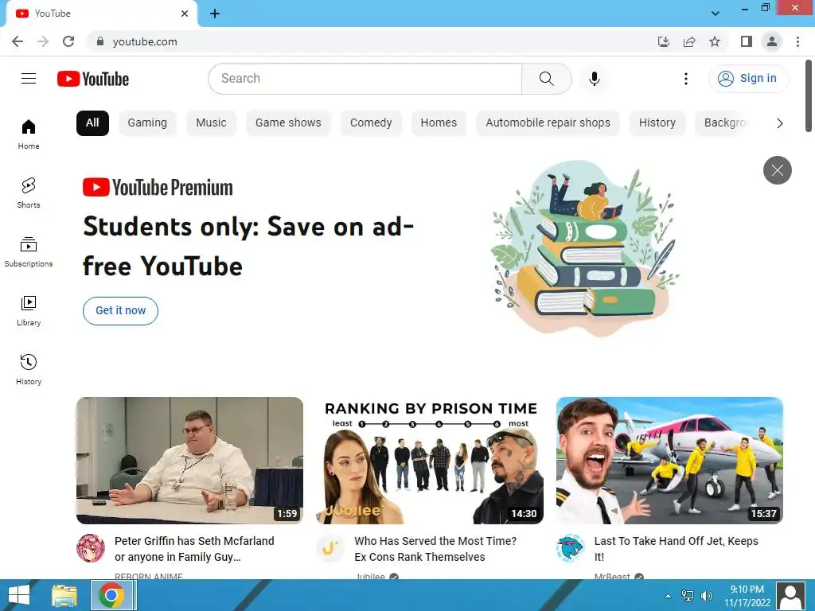
Task: Open Chrome three-dot menu
Action: [x=797, y=41]
